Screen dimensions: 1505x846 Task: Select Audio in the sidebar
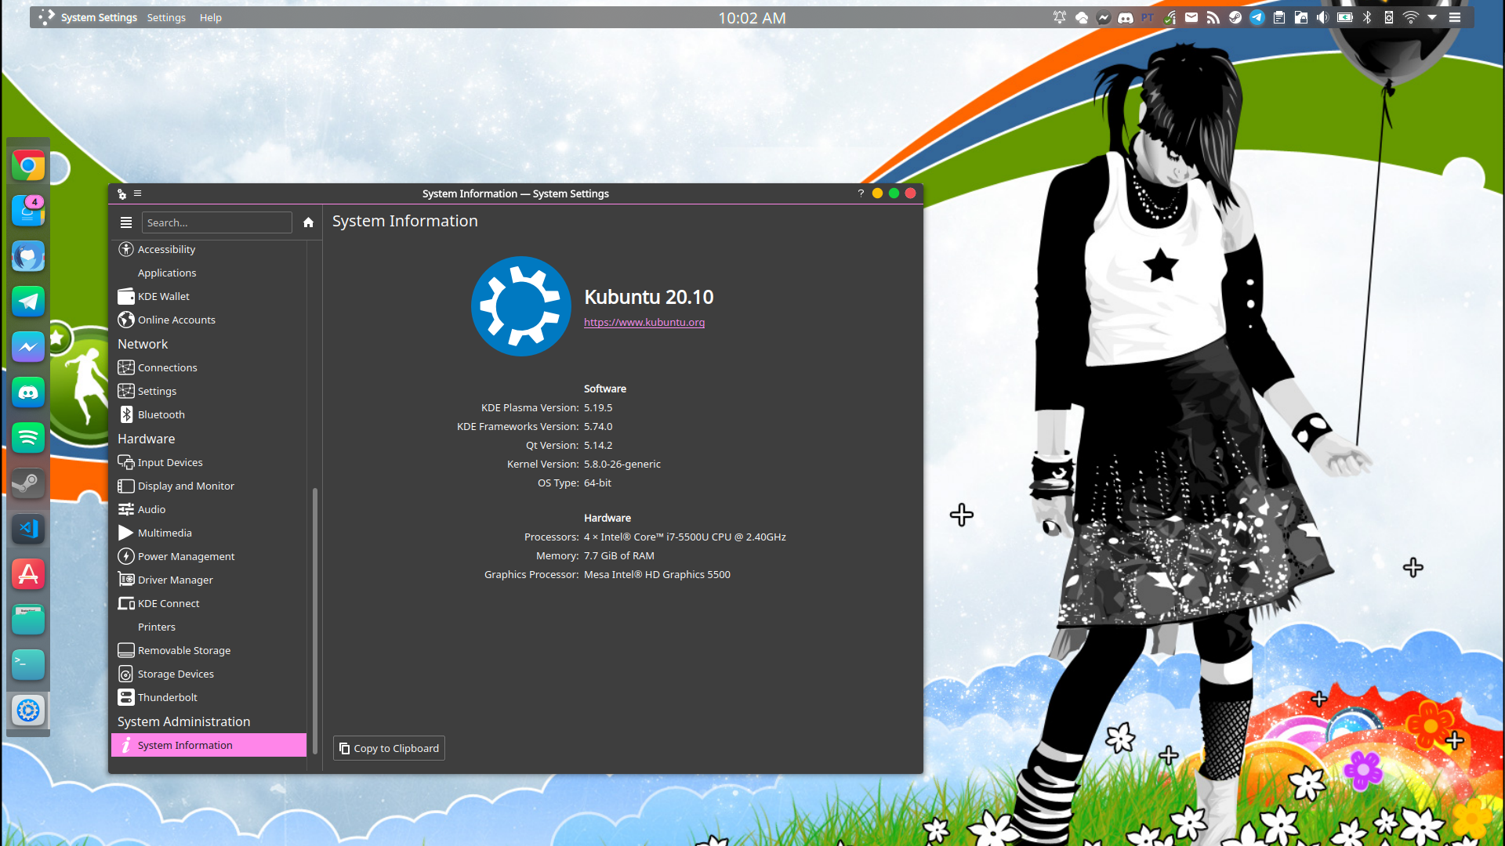209,509
